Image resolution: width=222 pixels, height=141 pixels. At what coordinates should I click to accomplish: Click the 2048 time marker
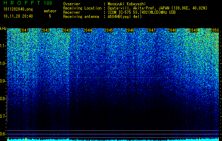point(172,30)
